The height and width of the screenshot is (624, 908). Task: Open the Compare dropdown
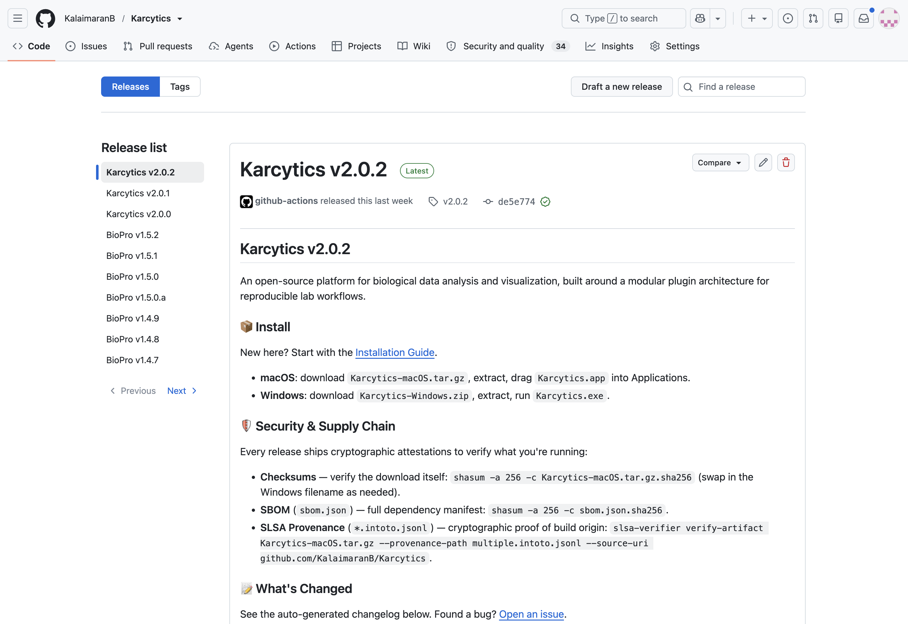click(720, 163)
